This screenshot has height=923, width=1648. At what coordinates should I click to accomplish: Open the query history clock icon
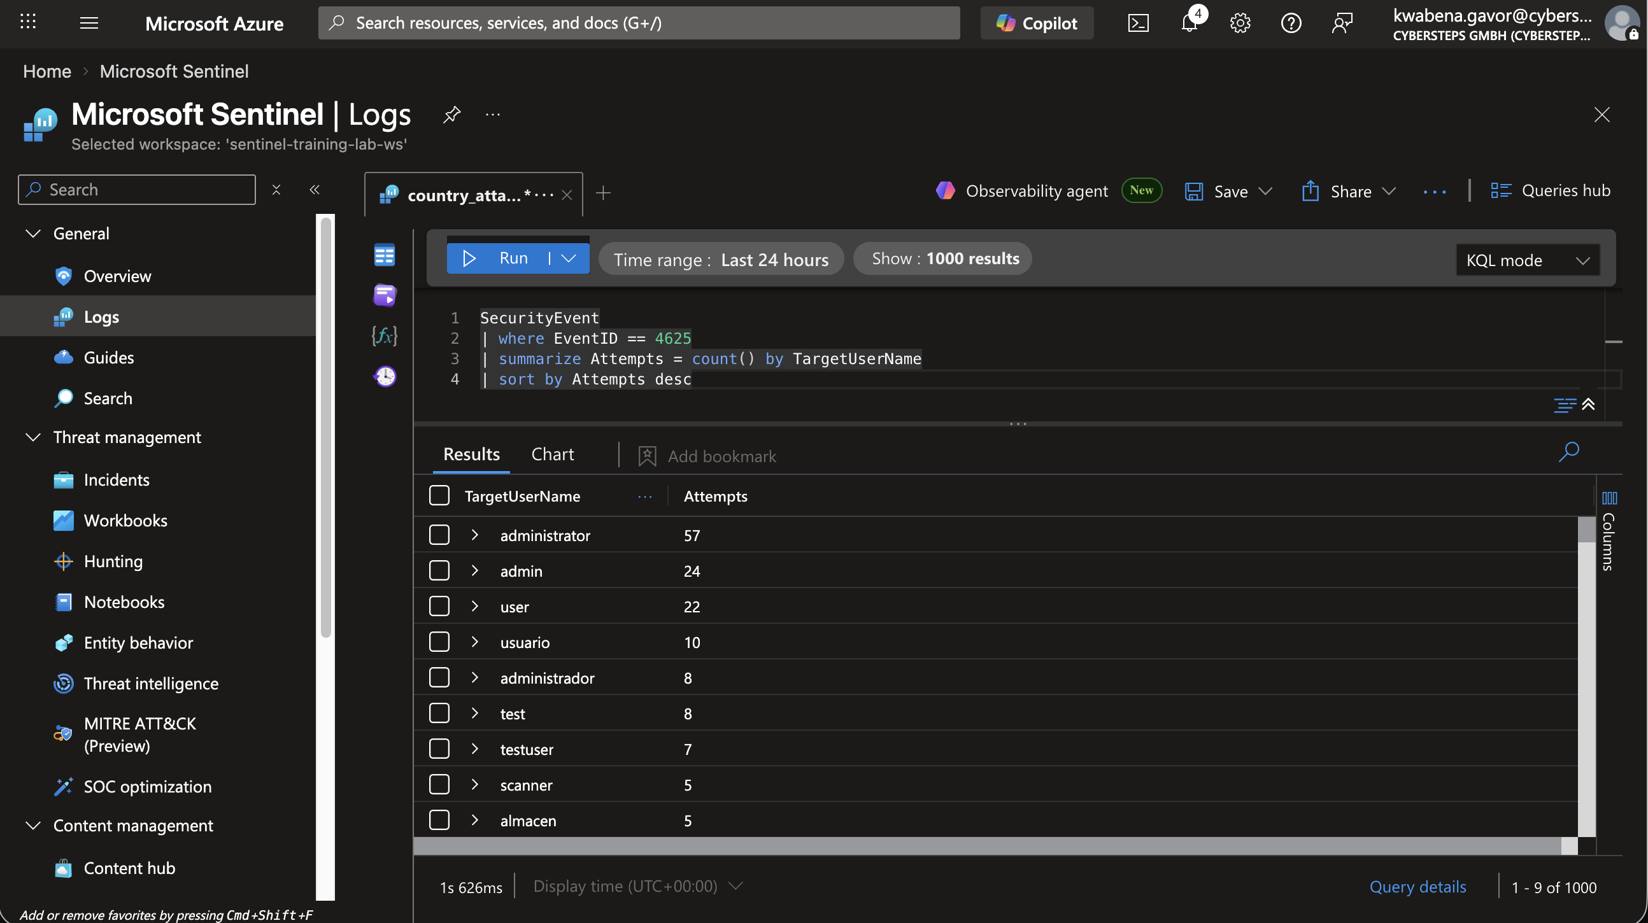(385, 376)
